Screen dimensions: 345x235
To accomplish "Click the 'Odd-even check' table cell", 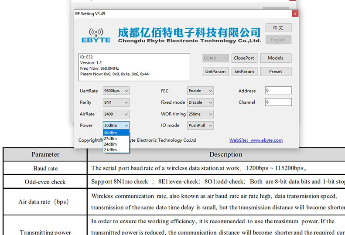I will 45,182.
